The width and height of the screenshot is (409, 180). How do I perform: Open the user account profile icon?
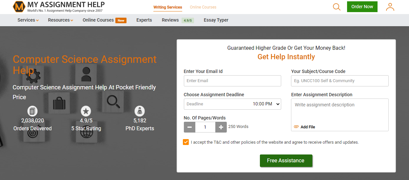pos(390,7)
